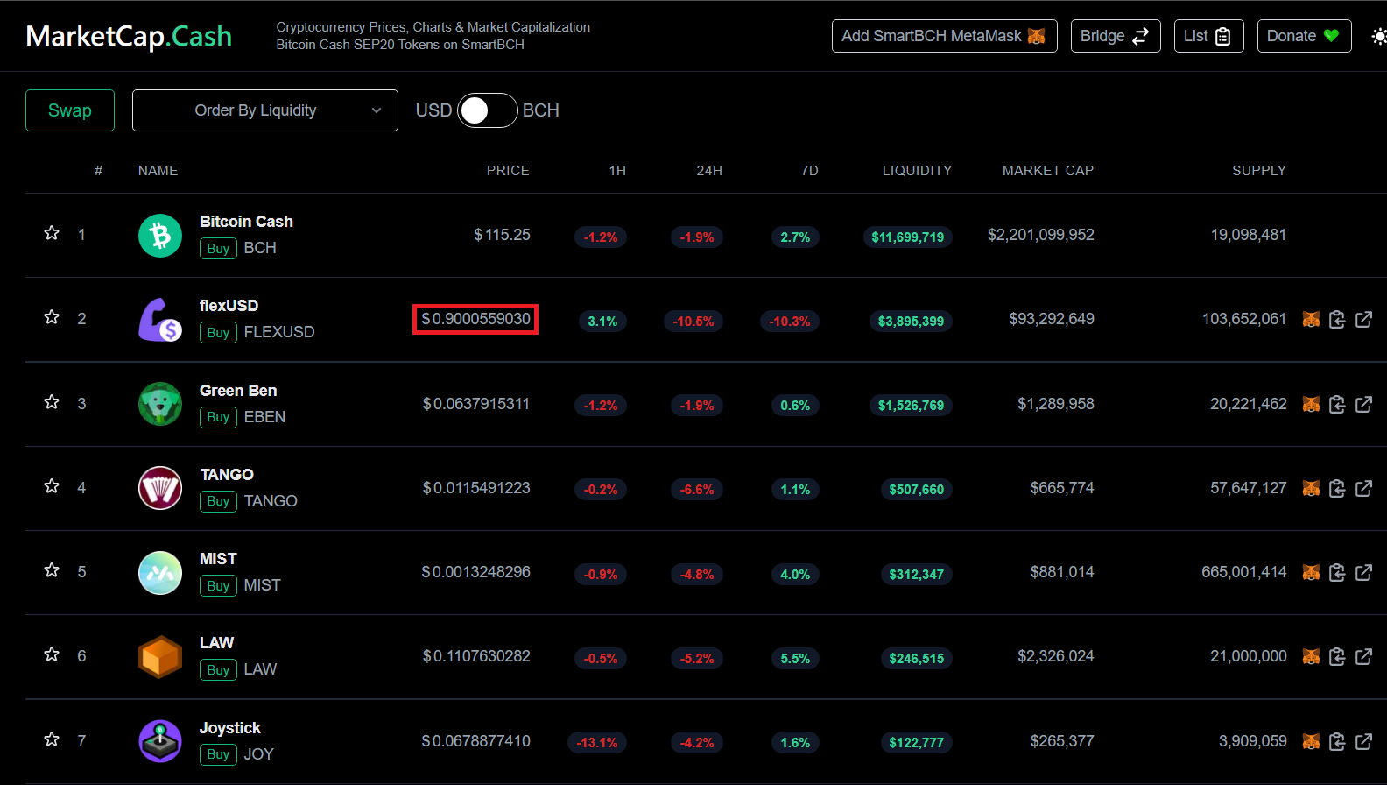The height and width of the screenshot is (785, 1387).
Task: Click Joystick 1H change -13.1%
Action: 597,743
